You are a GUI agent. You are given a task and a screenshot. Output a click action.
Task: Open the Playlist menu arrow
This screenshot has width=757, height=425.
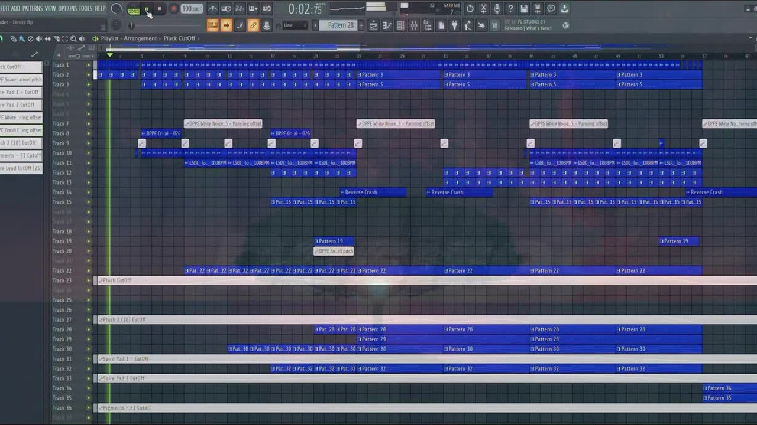pyautogui.click(x=95, y=38)
